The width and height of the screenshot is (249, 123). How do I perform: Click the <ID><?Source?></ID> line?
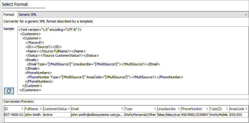click(44, 47)
